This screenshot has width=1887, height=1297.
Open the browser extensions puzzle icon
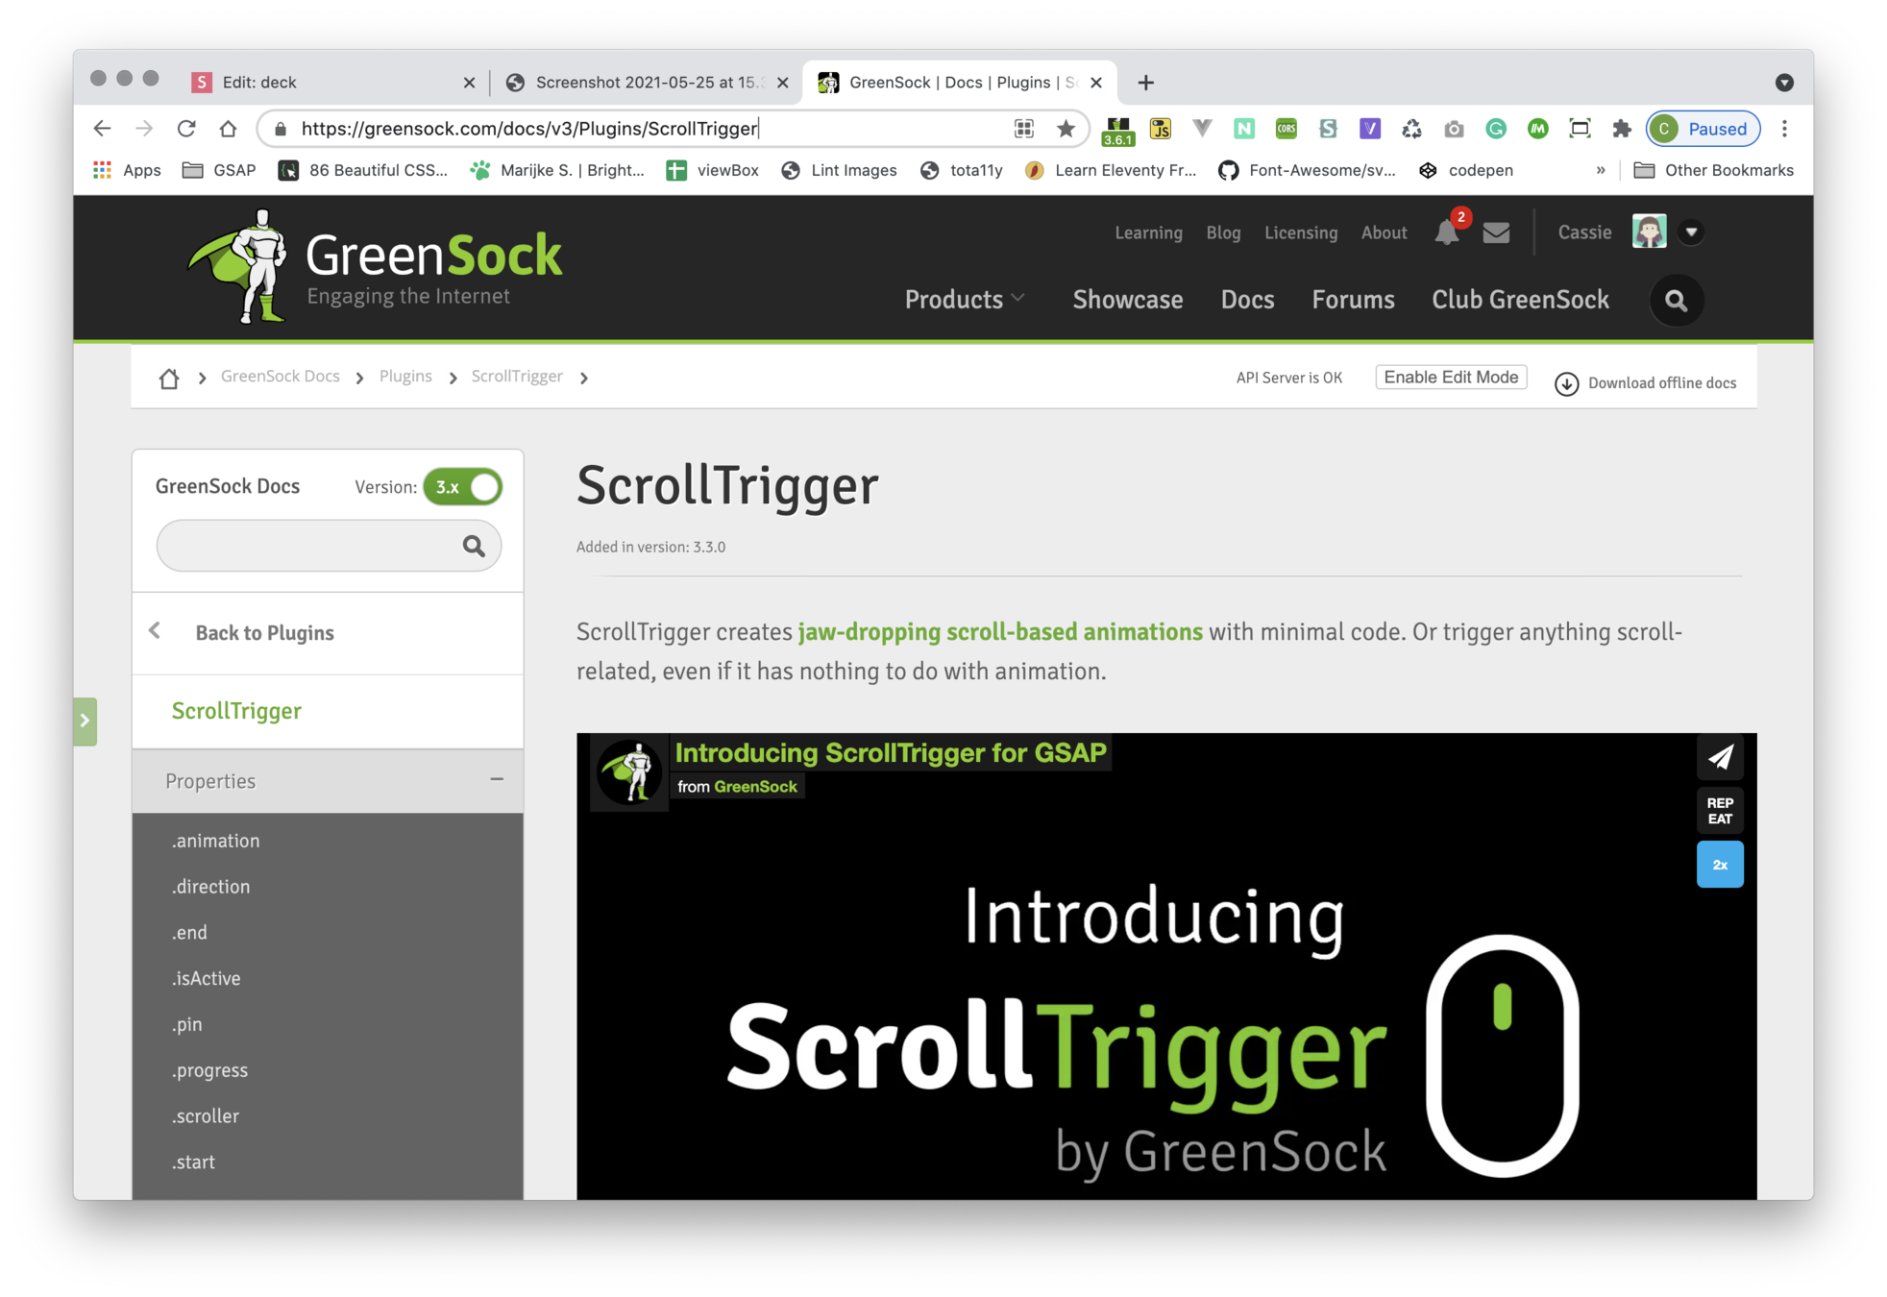pos(1622,129)
